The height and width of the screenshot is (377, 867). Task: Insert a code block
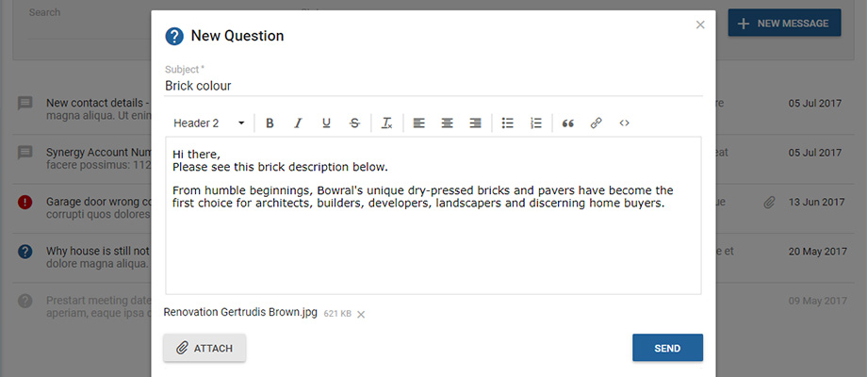(624, 123)
